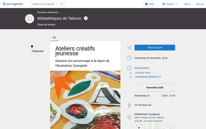The height and width of the screenshot is (129, 206).
Task: Click the verified badge icon
Action: (x=86, y=18)
